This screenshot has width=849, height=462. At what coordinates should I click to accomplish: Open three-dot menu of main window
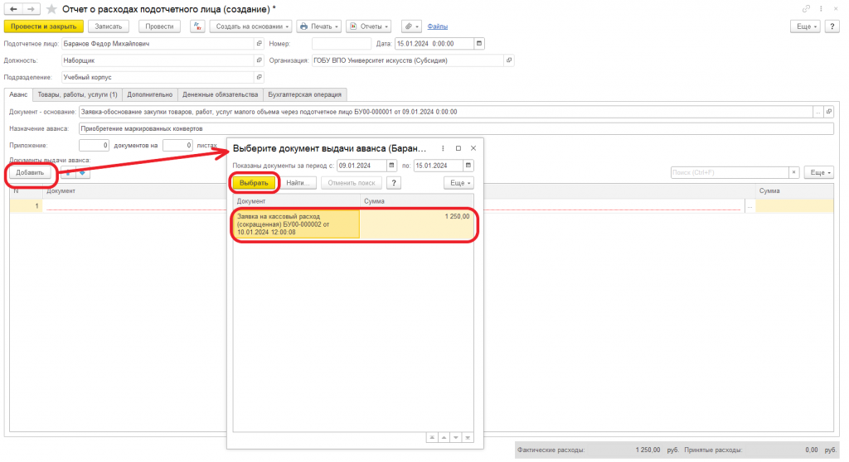point(821,8)
